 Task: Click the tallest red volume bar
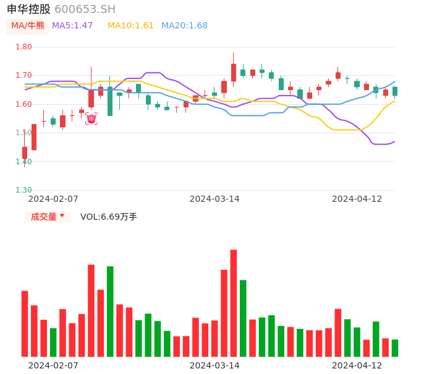[x=234, y=302]
